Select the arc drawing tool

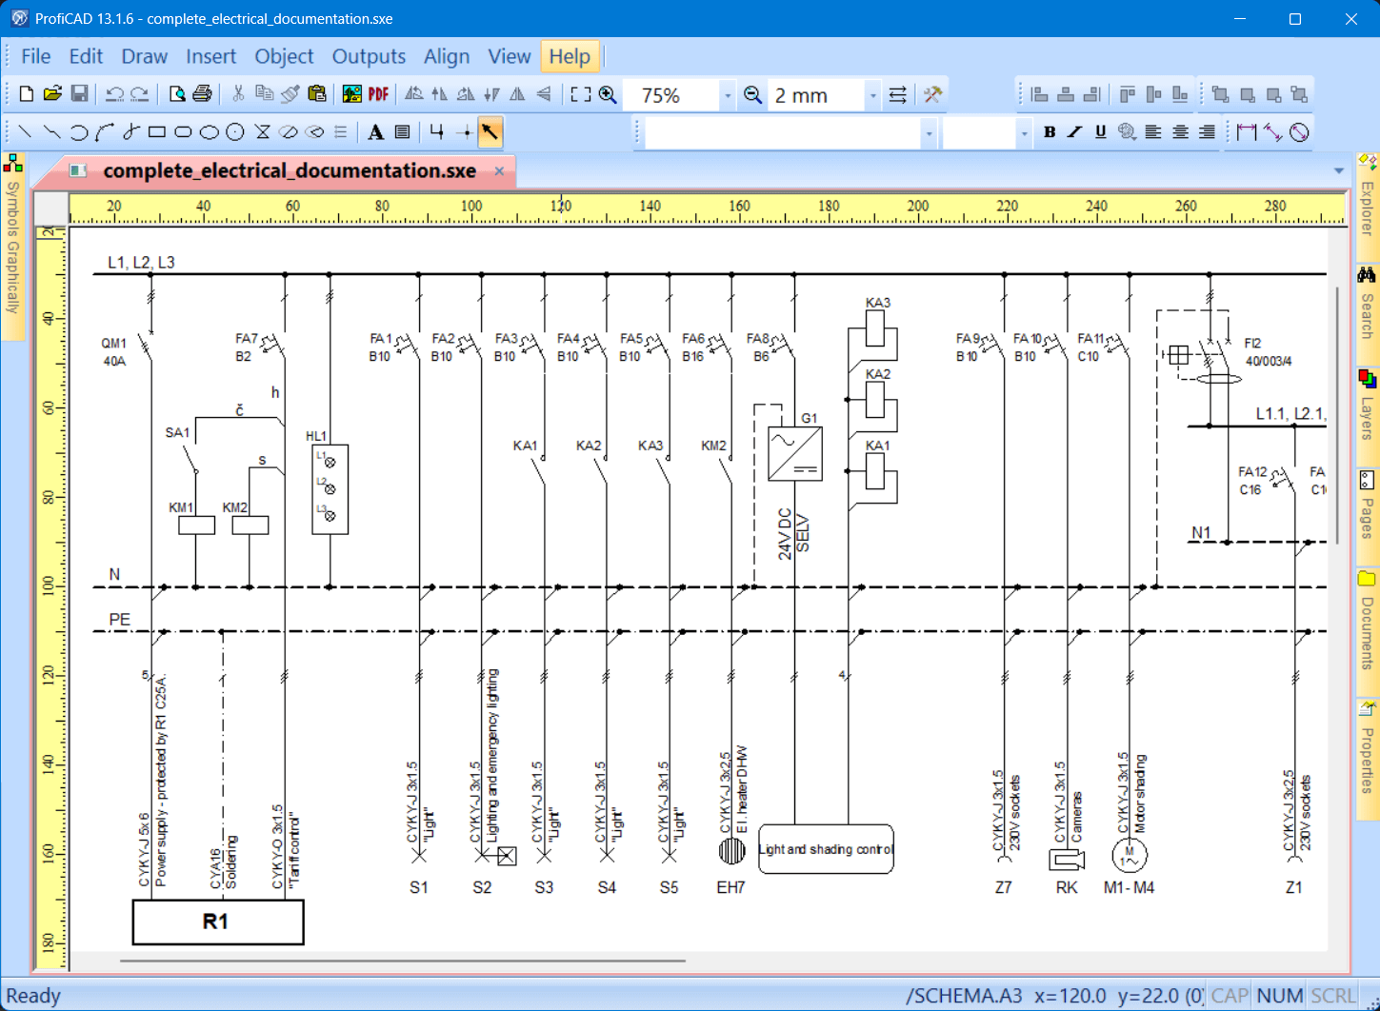[x=78, y=132]
